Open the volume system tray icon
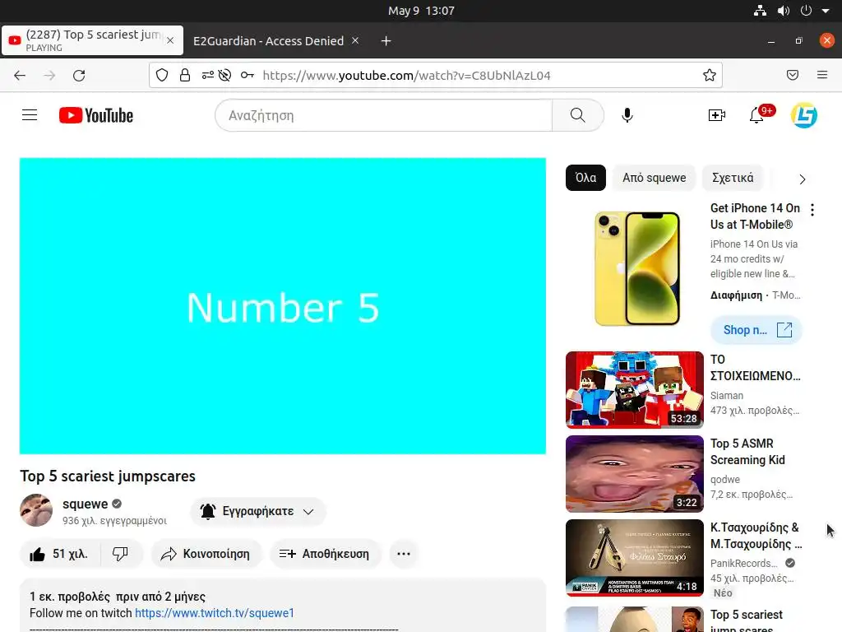 coord(784,11)
